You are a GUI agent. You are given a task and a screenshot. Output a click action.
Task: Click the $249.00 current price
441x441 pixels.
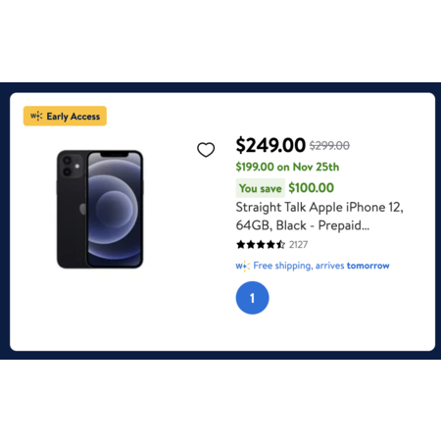pos(270,145)
